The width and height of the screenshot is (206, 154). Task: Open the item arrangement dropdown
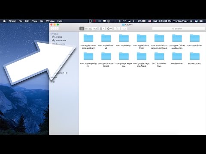click(x=102, y=29)
